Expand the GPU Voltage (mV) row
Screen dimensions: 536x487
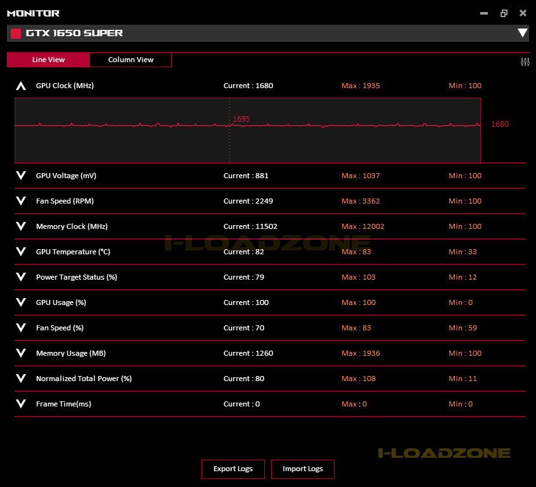(x=21, y=176)
